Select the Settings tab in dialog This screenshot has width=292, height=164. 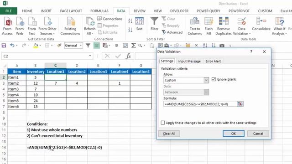pyautogui.click(x=167, y=61)
